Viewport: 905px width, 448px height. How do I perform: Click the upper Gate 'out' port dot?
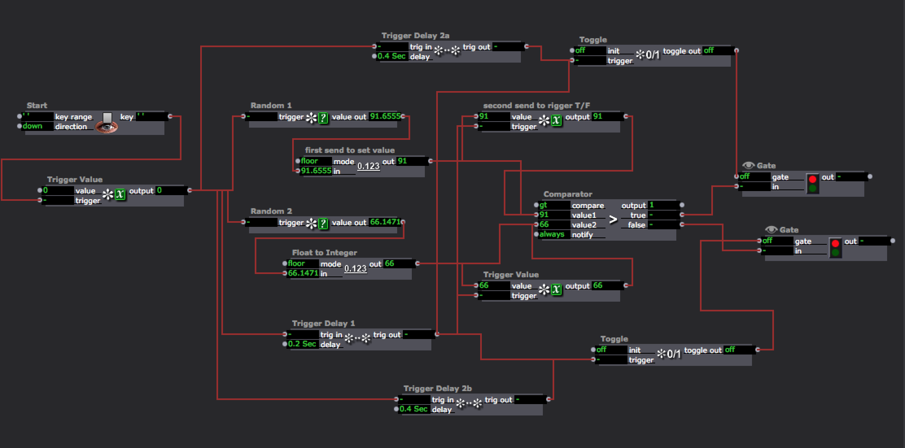point(870,176)
